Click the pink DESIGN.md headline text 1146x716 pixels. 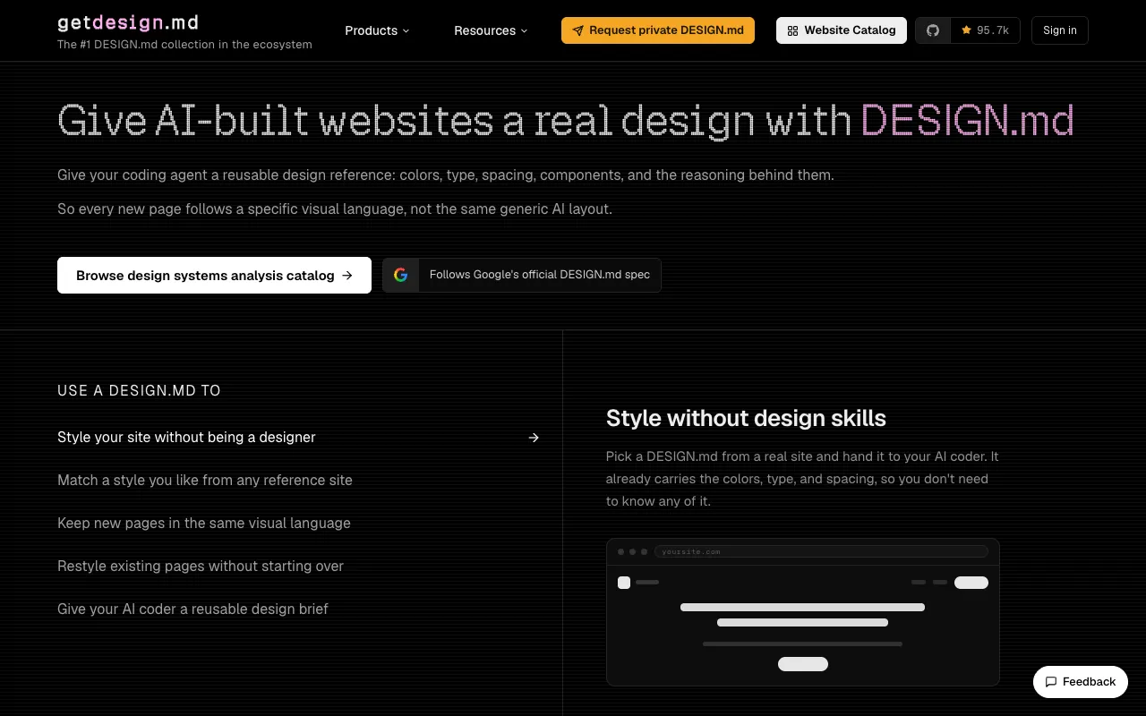click(x=967, y=121)
